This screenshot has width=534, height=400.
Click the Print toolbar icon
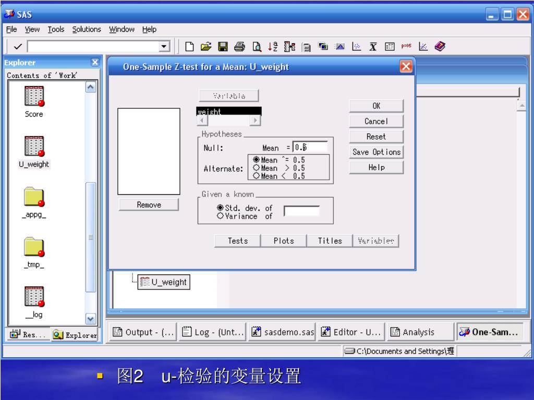[x=239, y=46]
